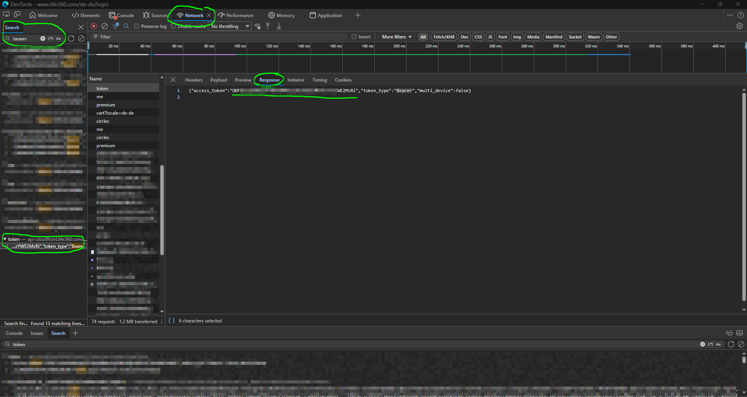Select the cart?locale=de-de request
Viewport: 747px width, 397px height.
point(123,113)
